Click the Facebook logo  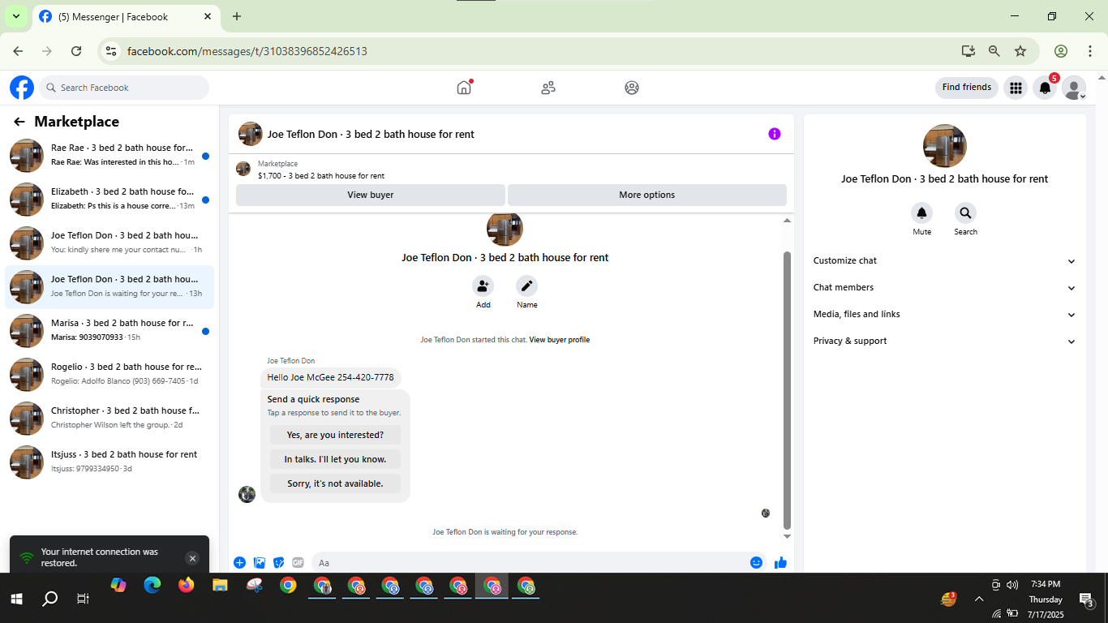coord(22,88)
